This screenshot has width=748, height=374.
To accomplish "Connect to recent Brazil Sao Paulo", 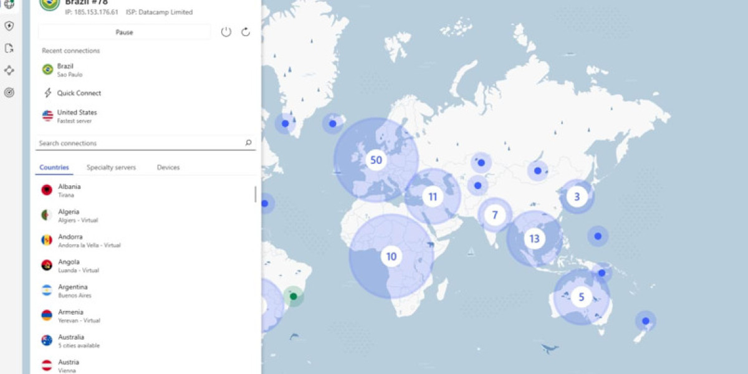I will point(65,69).
